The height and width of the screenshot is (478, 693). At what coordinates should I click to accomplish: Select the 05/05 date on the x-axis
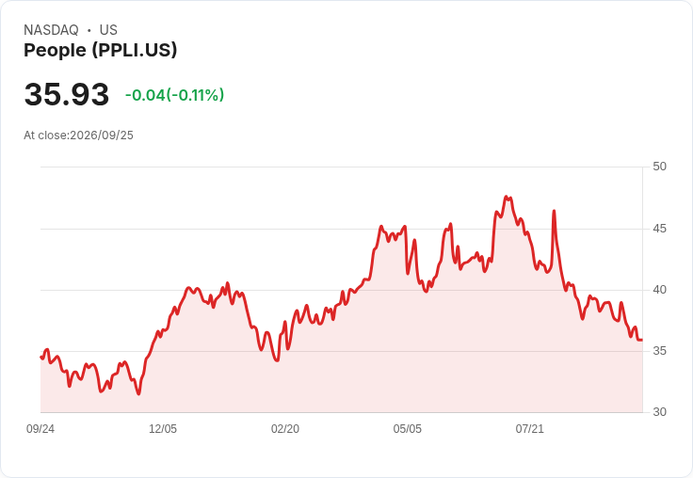pyautogui.click(x=407, y=429)
